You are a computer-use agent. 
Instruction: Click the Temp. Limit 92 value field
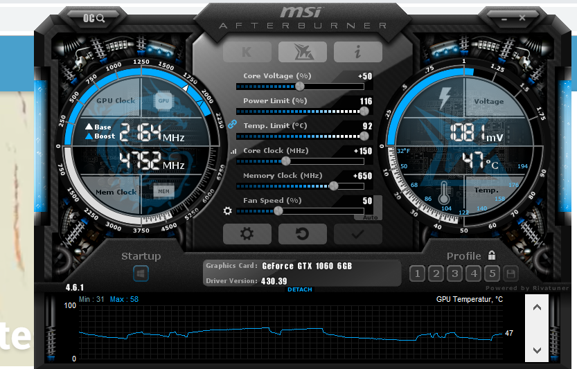(x=367, y=126)
